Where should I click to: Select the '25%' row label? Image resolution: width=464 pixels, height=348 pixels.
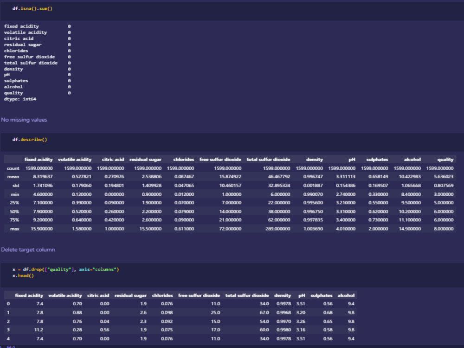pos(14,203)
